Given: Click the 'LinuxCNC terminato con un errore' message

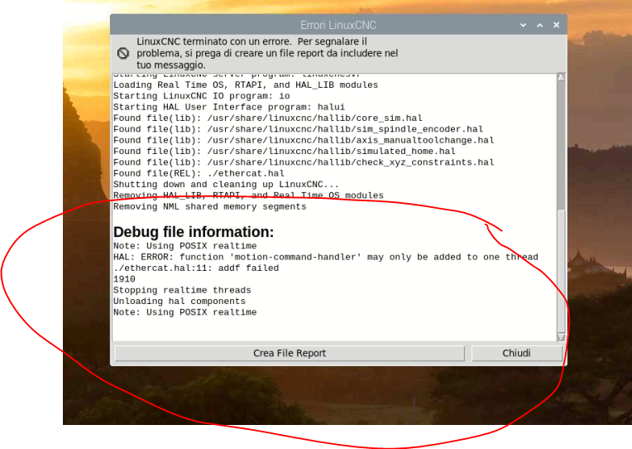Looking at the screenshot, I should click(x=267, y=53).
